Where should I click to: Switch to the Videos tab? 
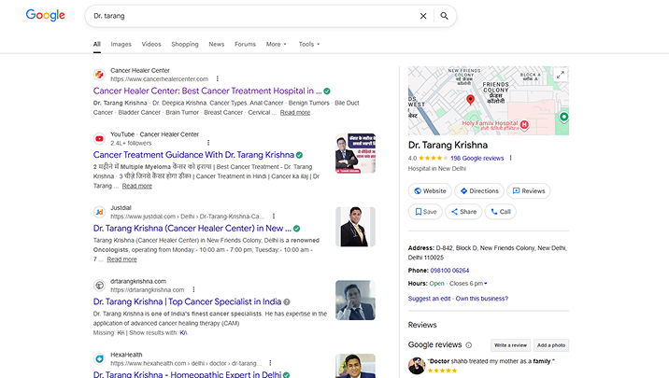tap(151, 44)
